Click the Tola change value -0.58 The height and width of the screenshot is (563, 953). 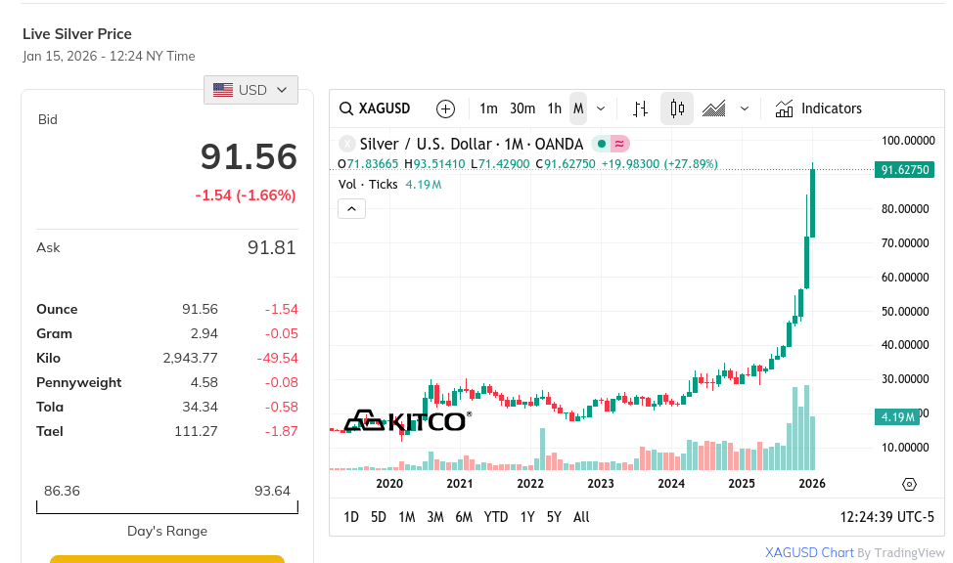pyautogui.click(x=282, y=407)
